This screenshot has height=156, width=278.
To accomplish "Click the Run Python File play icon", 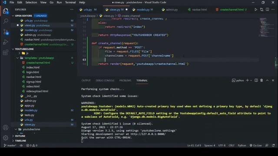I will pos(256,10).
